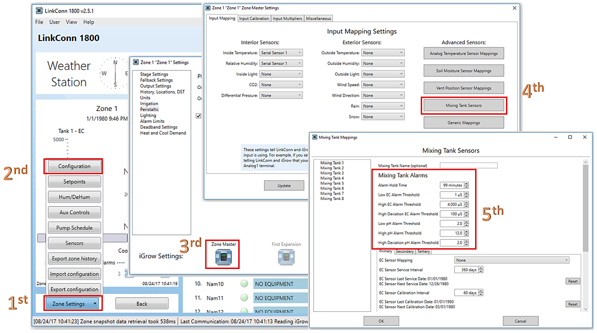
Task: Click the Zone 1 Settings window title icon
Action: click(135, 62)
